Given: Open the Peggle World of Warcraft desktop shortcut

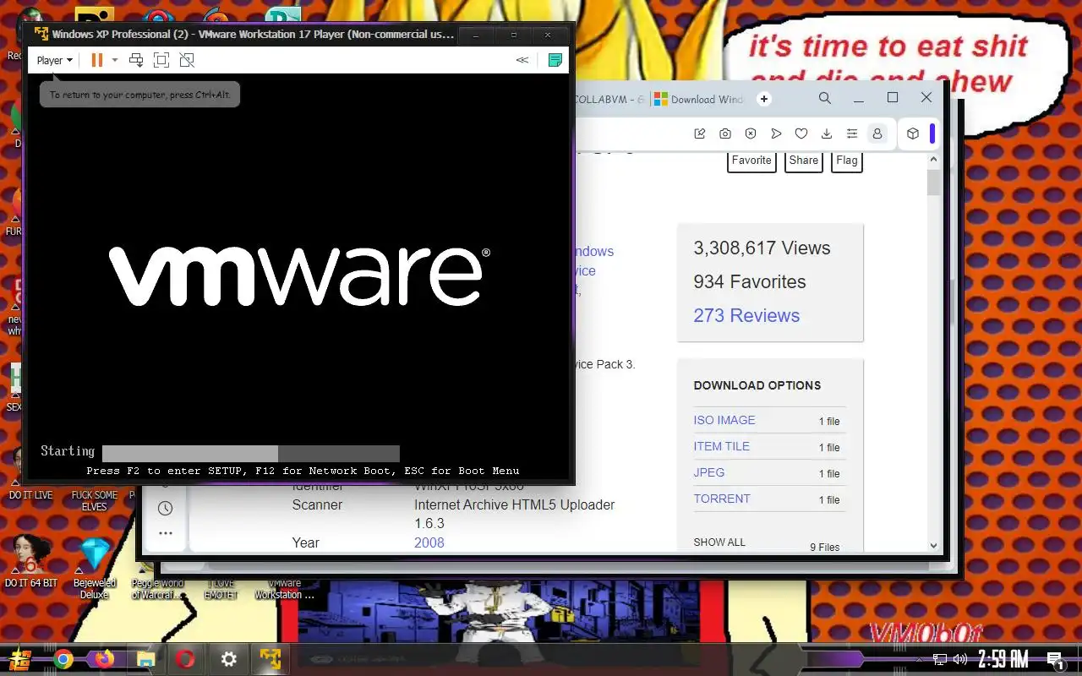Looking at the screenshot, I should point(157,588).
